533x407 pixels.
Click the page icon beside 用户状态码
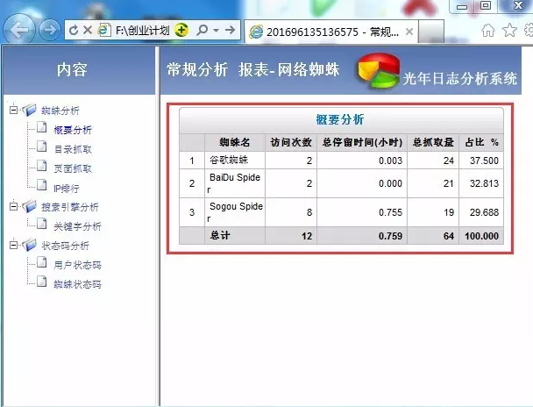[42, 262]
